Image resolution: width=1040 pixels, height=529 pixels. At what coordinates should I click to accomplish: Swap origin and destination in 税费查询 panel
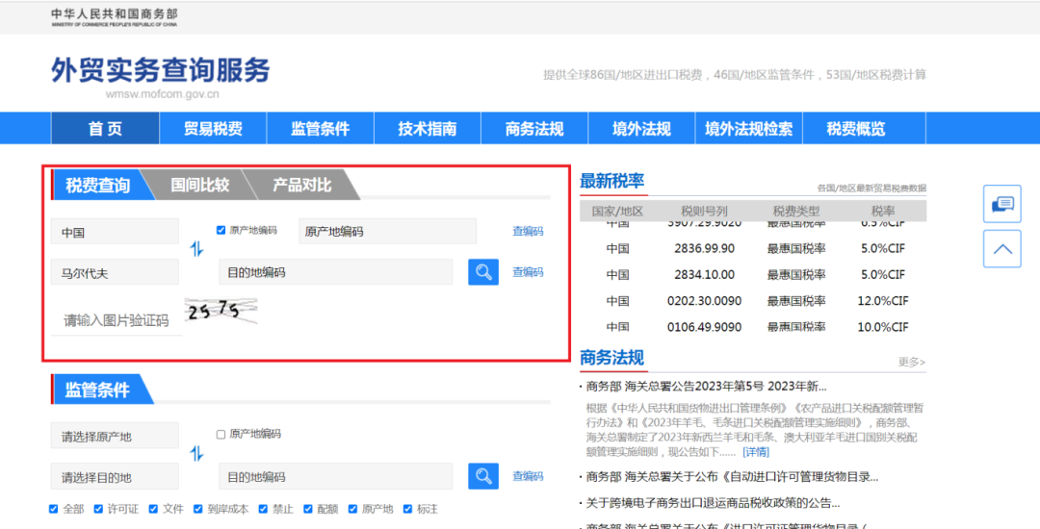coord(197,250)
